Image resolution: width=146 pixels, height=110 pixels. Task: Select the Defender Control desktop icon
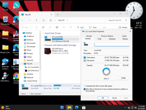click(x=5, y=64)
